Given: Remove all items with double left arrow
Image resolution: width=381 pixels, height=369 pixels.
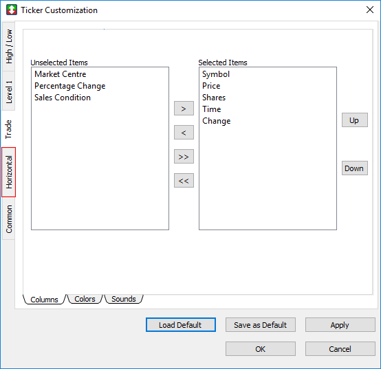Looking at the screenshot, I should click(x=184, y=180).
